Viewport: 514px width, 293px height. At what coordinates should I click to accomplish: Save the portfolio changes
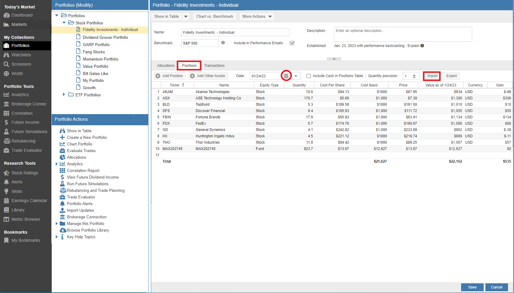point(472,287)
